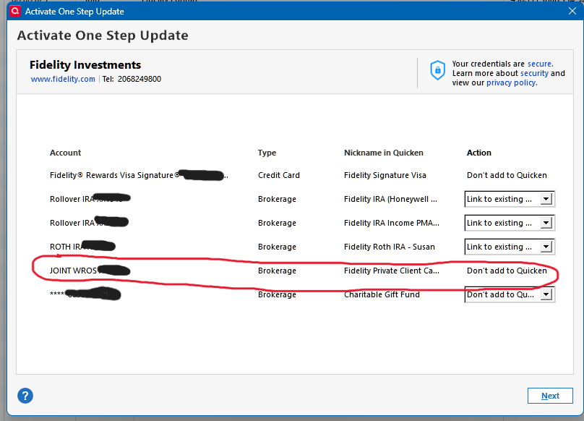584x421 pixels.
Task: Click the 'Credit Card' type cell
Action: pos(278,175)
